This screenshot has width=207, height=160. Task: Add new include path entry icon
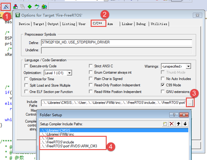pos(165,124)
